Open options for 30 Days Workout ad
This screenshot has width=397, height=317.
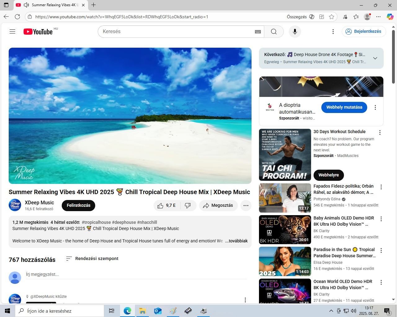pos(380,132)
